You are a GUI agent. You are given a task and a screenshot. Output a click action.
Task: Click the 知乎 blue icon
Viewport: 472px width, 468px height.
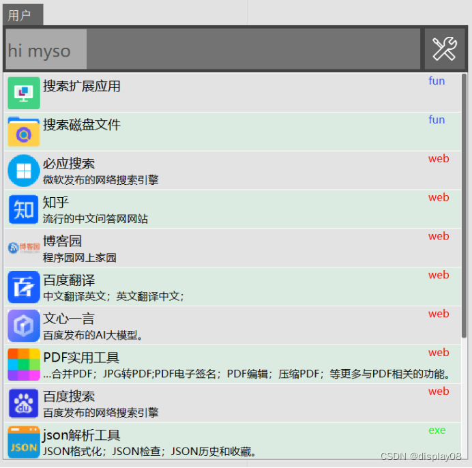24,209
